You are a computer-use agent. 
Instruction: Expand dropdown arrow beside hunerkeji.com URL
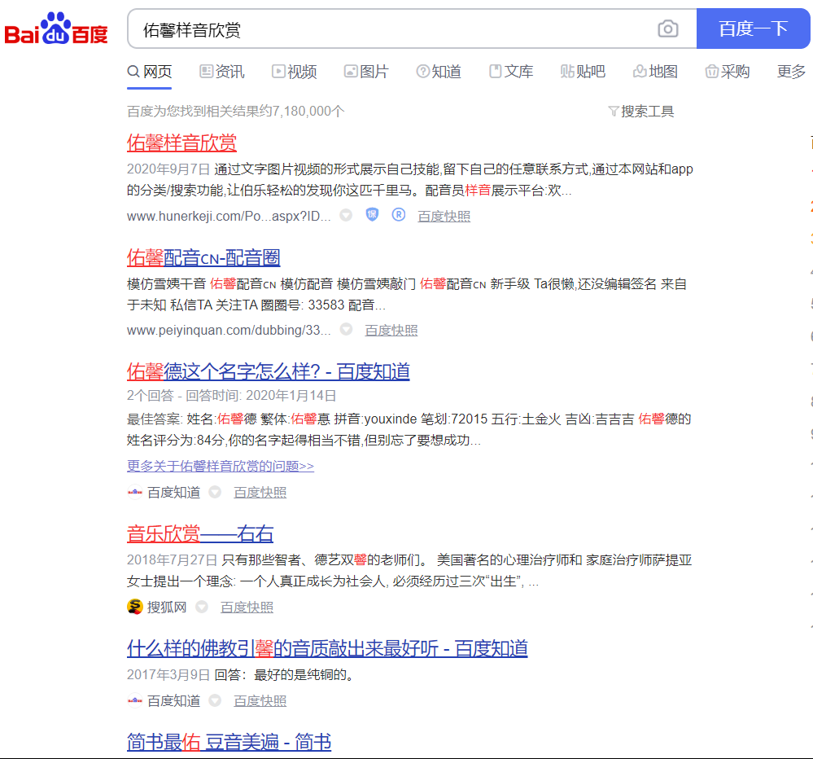(346, 215)
